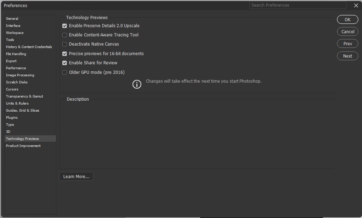Select the Product Improvement section
This screenshot has height=218, width=362.
coord(23,146)
